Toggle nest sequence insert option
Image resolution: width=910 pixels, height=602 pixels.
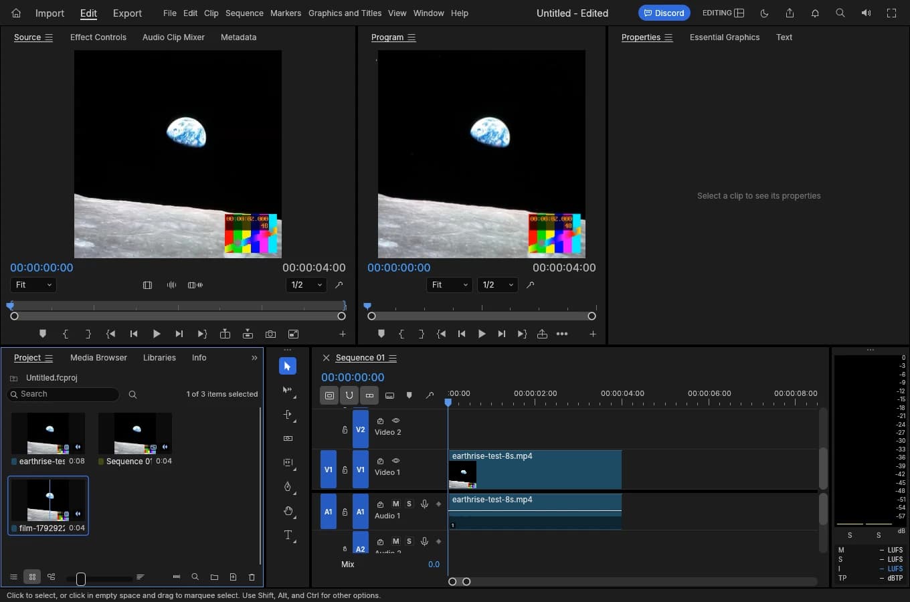(x=329, y=395)
